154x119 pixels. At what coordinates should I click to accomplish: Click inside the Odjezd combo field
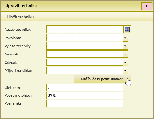coord(85,62)
